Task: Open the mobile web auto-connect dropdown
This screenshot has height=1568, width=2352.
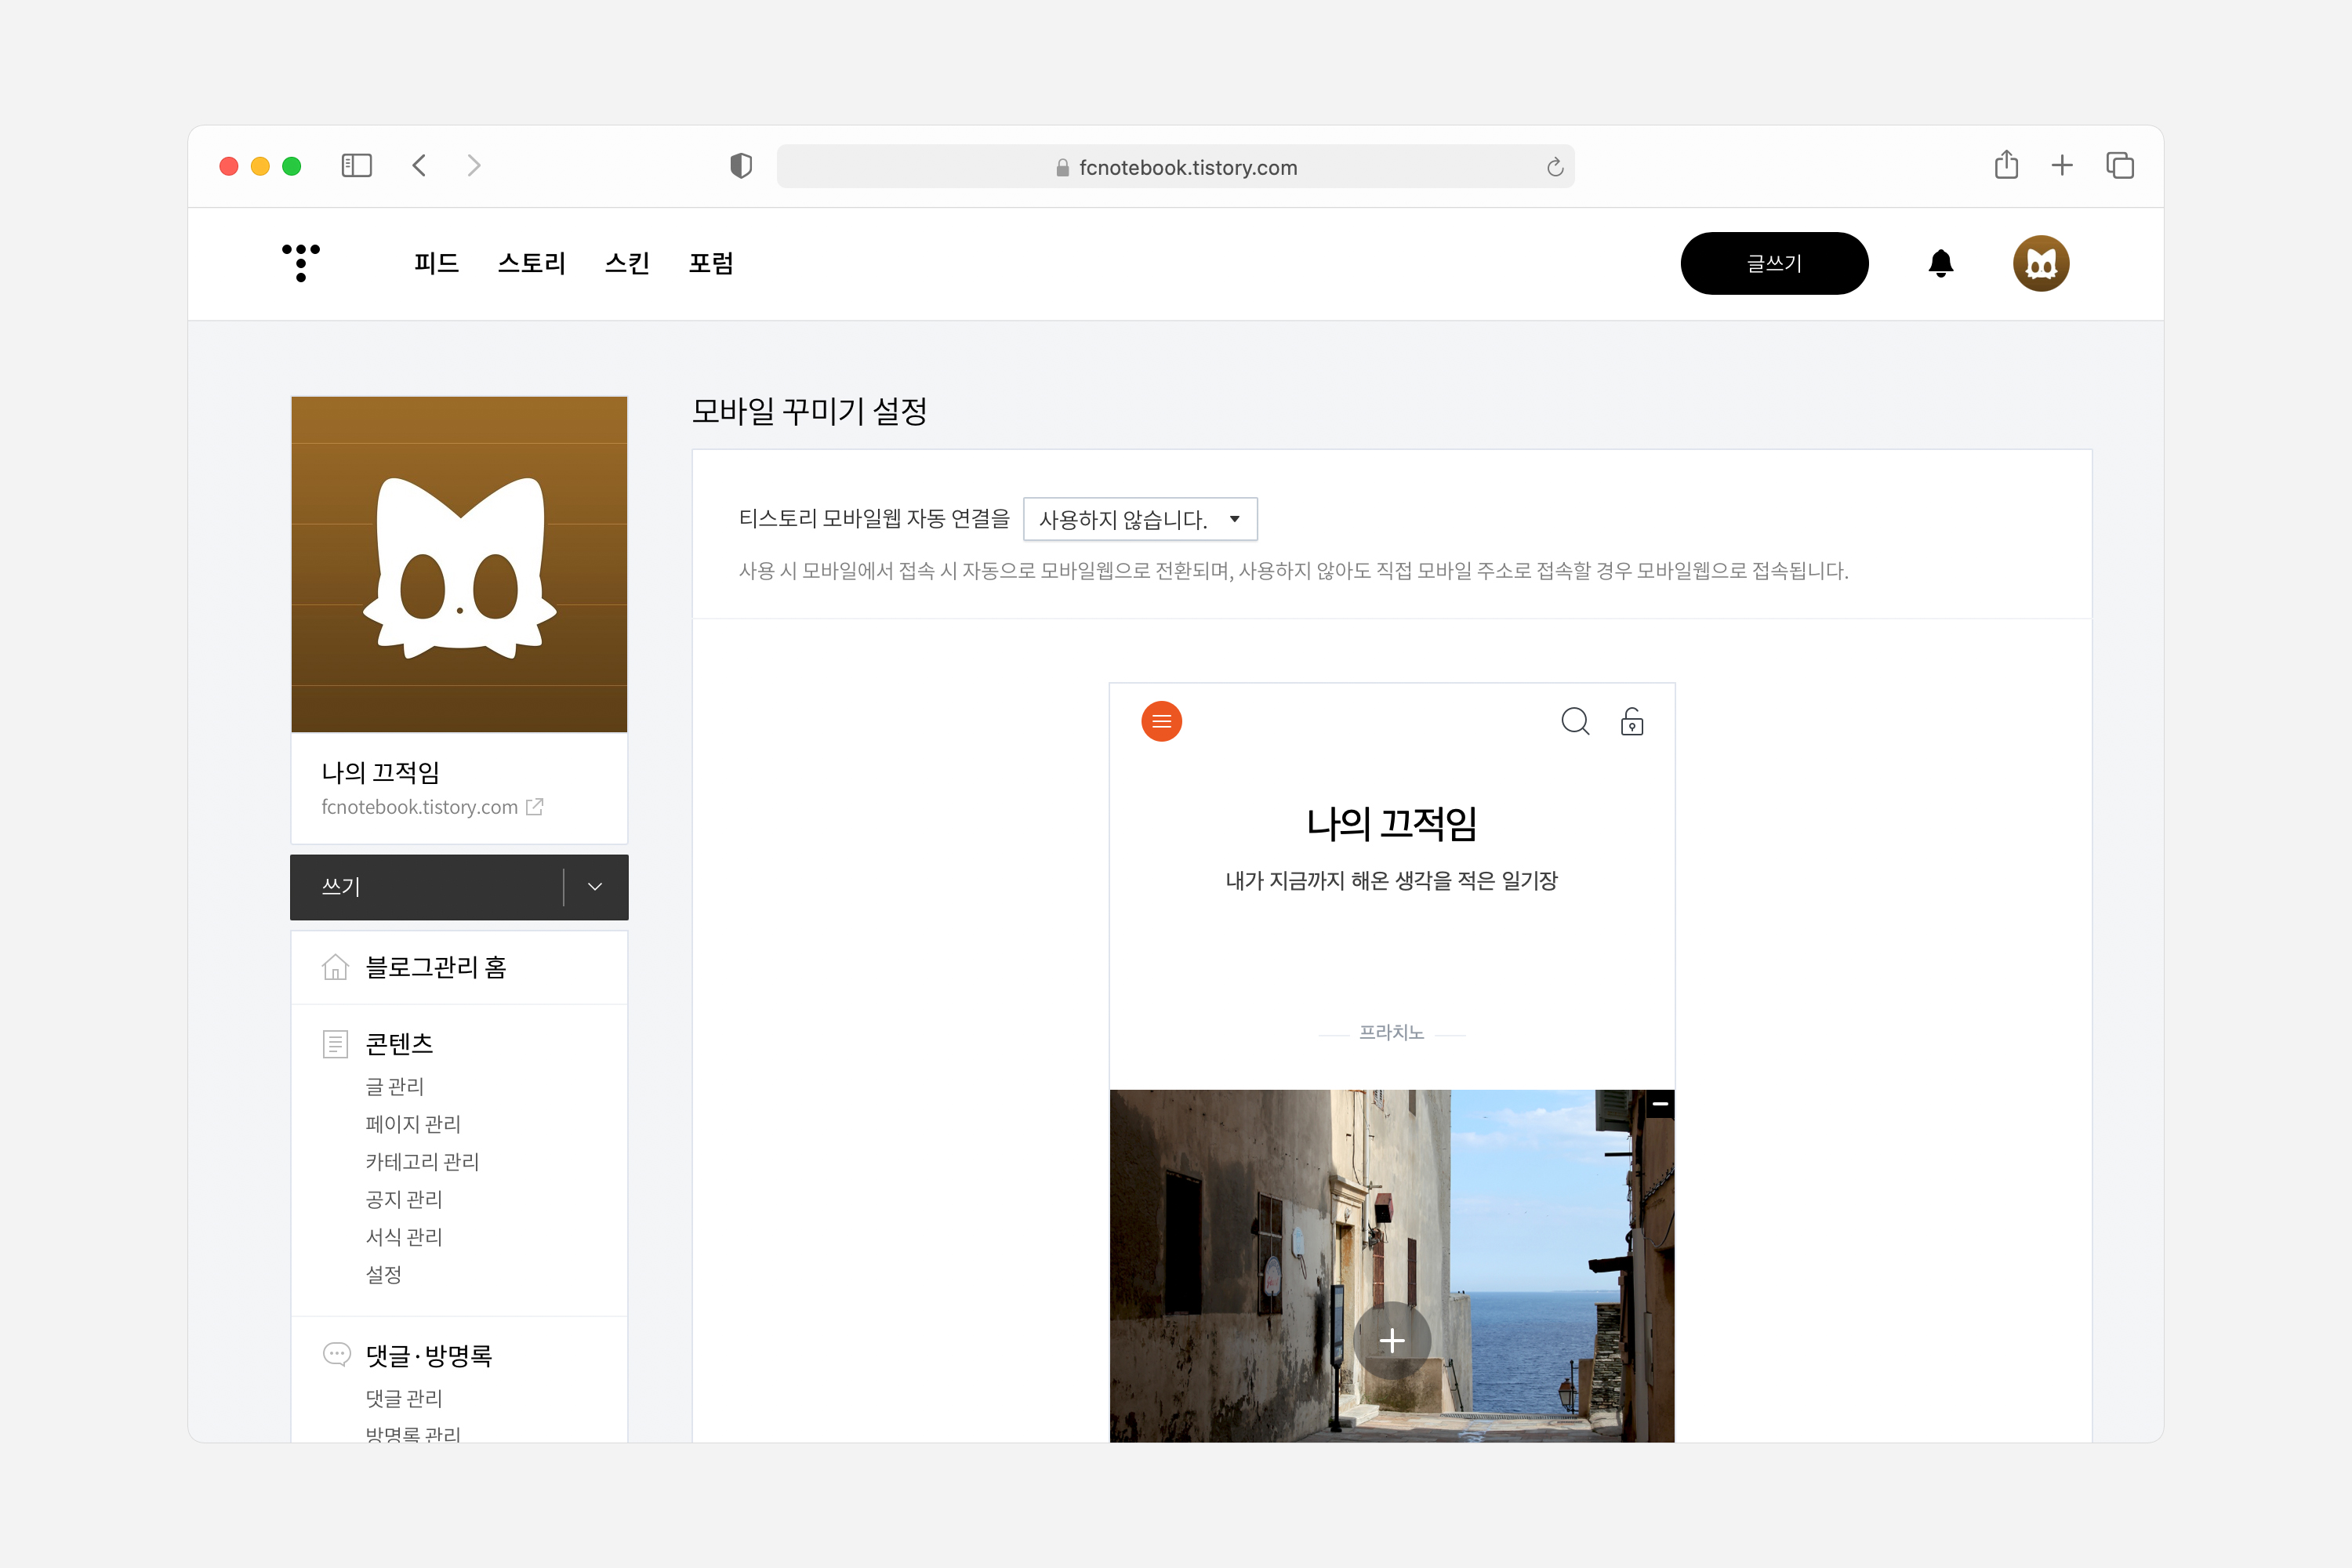Action: [x=1140, y=519]
